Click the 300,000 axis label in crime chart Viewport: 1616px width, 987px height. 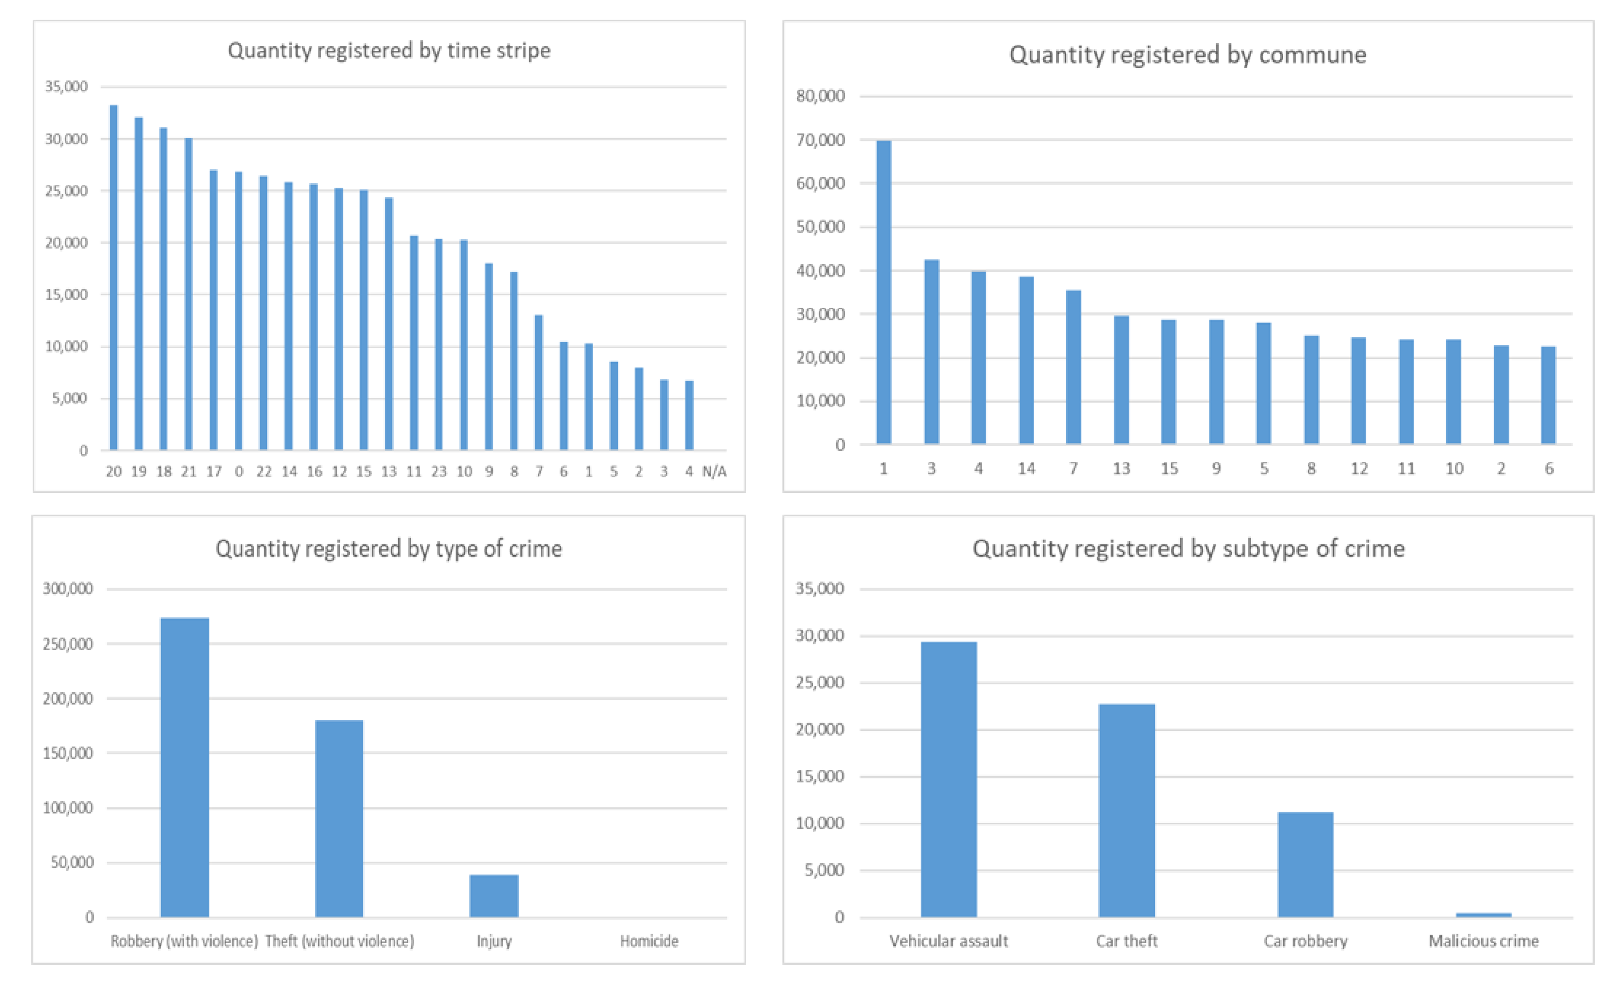click(x=68, y=588)
